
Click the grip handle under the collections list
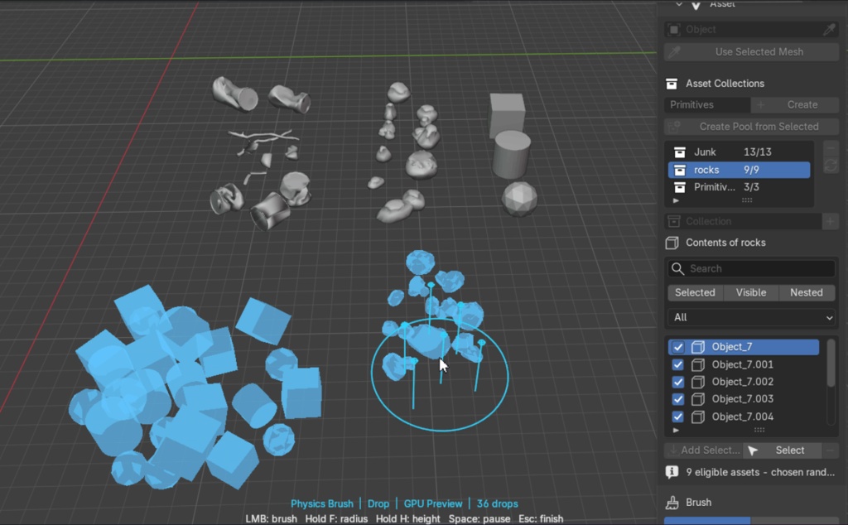pyautogui.click(x=747, y=200)
